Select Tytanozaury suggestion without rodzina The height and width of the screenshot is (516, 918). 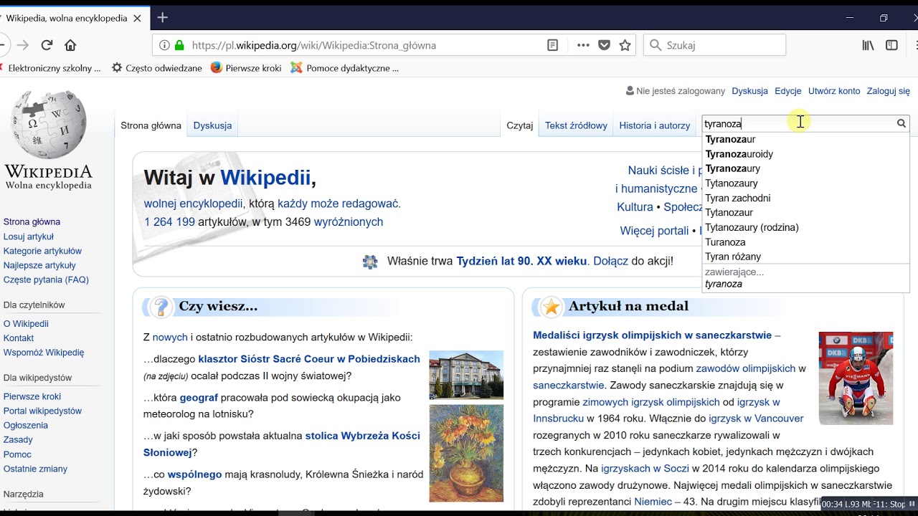(805, 183)
